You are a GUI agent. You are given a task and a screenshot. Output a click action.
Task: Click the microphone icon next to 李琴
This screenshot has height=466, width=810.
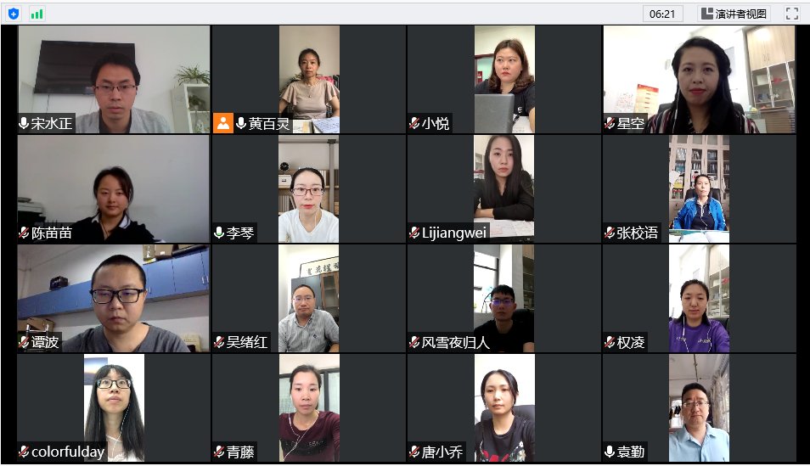[x=219, y=233]
